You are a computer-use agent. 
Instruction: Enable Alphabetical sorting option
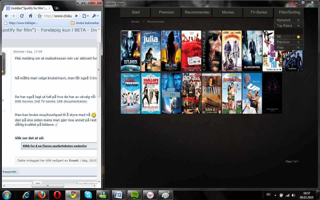289,20
